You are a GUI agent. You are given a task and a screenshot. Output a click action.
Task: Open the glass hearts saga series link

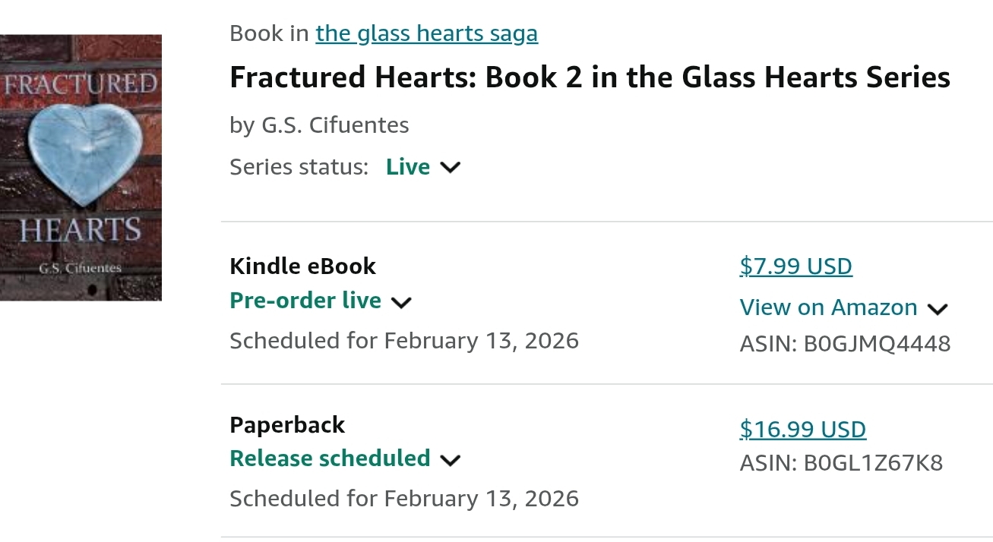pos(426,33)
